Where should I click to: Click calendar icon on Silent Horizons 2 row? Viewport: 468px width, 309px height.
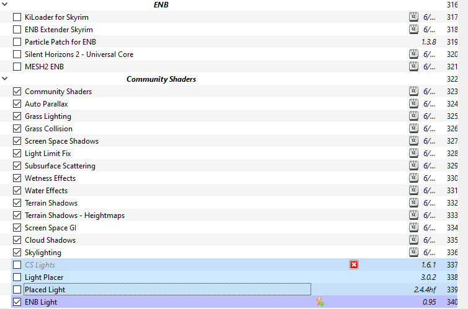point(413,54)
